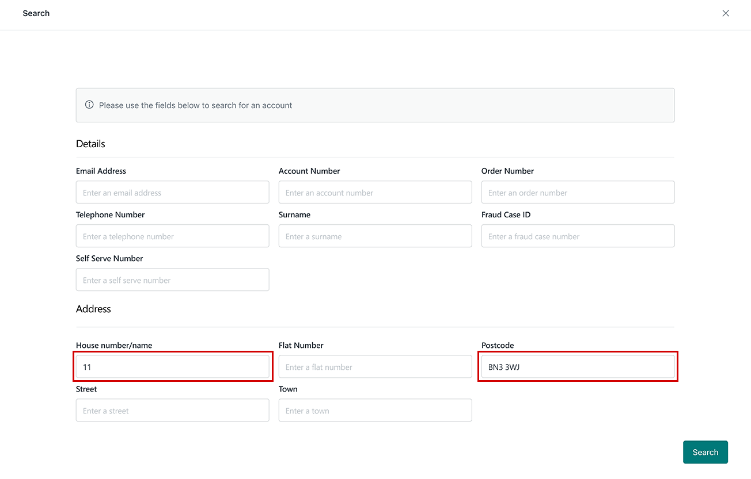Select the Street input field
The height and width of the screenshot is (479, 751).
172,411
